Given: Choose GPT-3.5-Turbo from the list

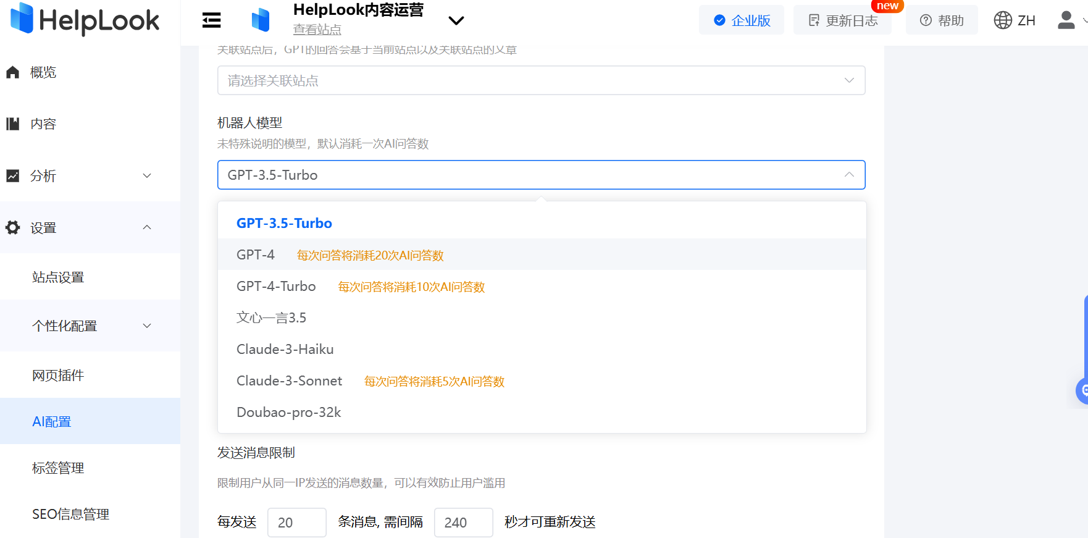Looking at the screenshot, I should (x=542, y=223).
